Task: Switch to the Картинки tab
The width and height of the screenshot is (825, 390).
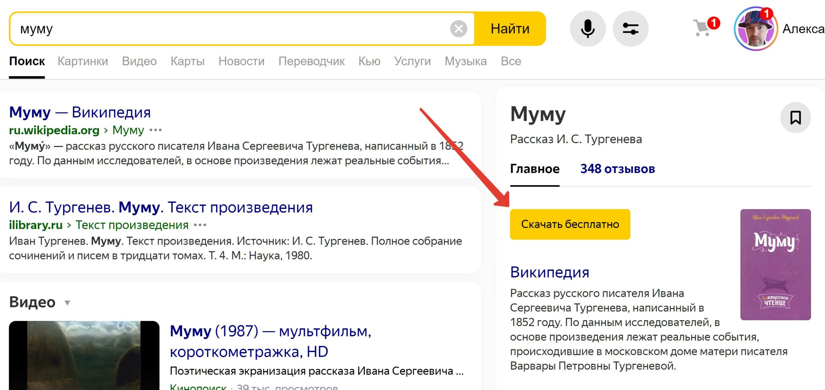Action: (83, 61)
